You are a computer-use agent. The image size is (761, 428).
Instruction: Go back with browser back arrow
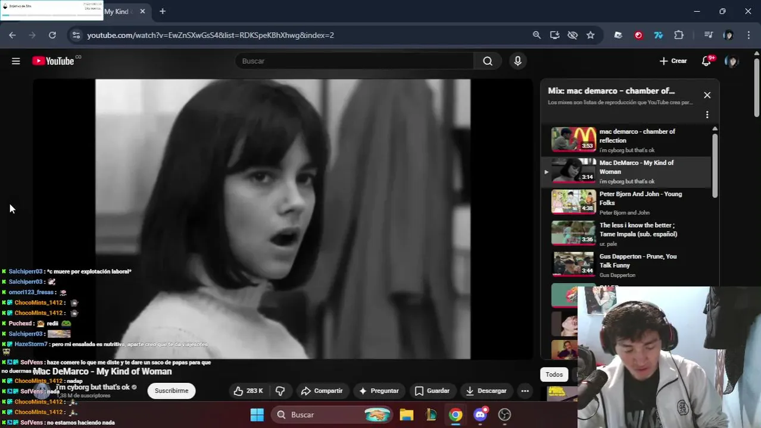[x=13, y=35]
